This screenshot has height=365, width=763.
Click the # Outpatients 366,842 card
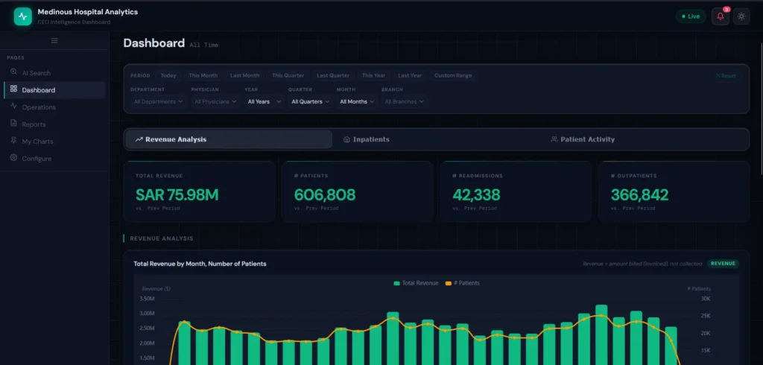pyautogui.click(x=674, y=191)
